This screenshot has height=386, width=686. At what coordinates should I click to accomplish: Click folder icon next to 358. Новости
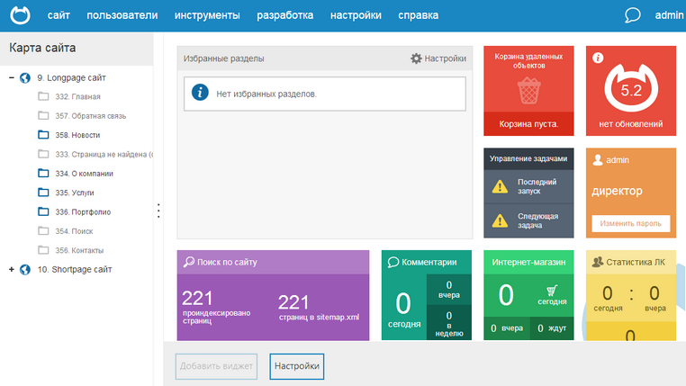pos(43,135)
